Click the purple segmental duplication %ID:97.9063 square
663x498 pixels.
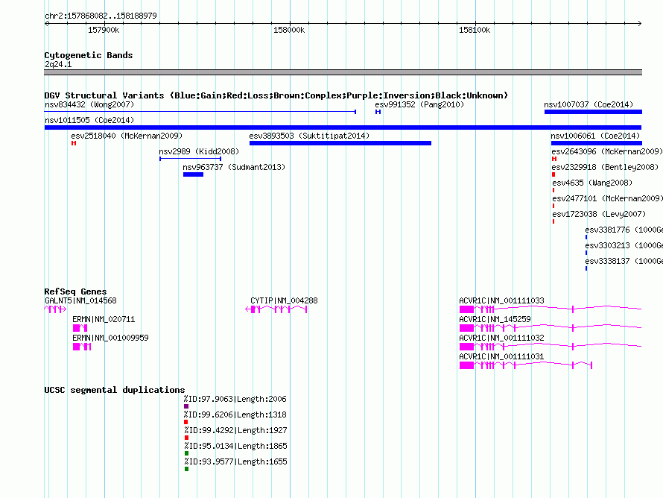pos(186,406)
